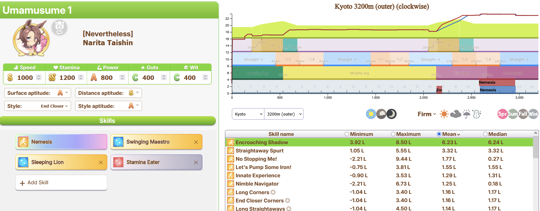This screenshot has width=540, height=211.
Task: Click blue Nemesis bar on course chart
Action: (498, 90)
